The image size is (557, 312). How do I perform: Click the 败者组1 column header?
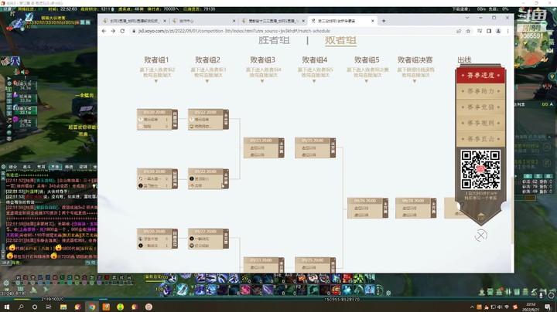[156, 59]
